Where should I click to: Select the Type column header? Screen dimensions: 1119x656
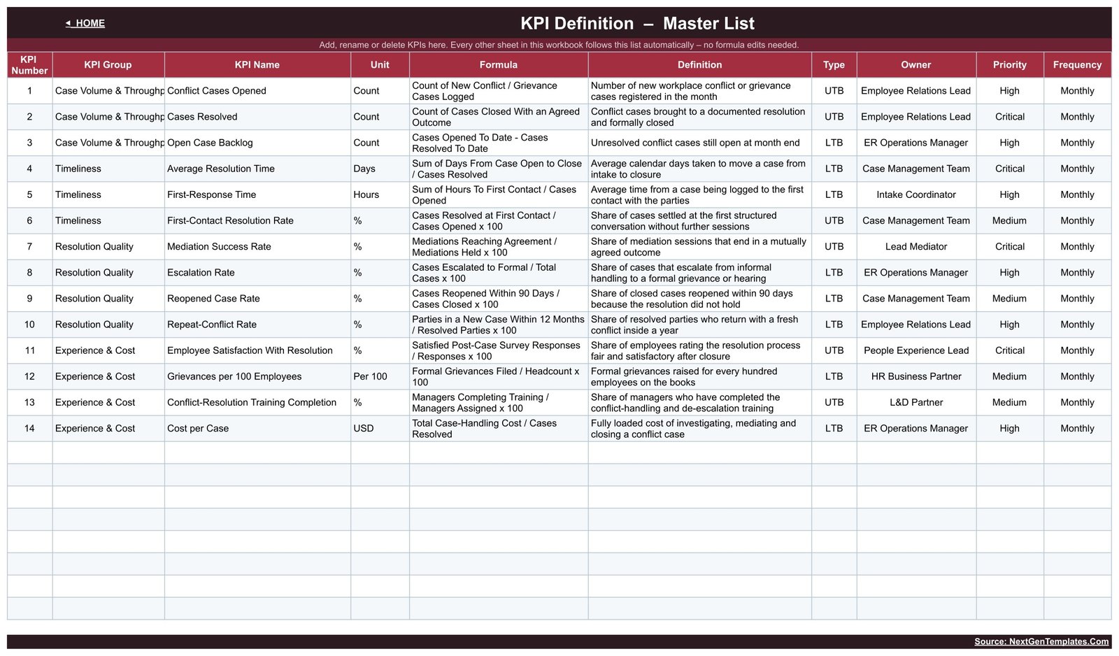pos(834,65)
